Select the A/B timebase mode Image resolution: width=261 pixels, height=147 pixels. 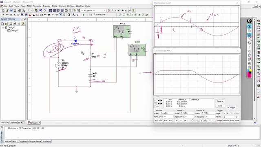pos(170,120)
